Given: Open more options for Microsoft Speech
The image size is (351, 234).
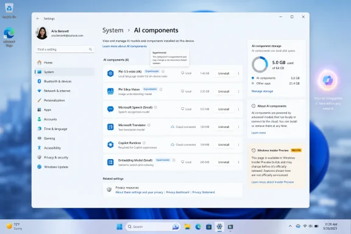Looking at the screenshot, I should (238, 109).
